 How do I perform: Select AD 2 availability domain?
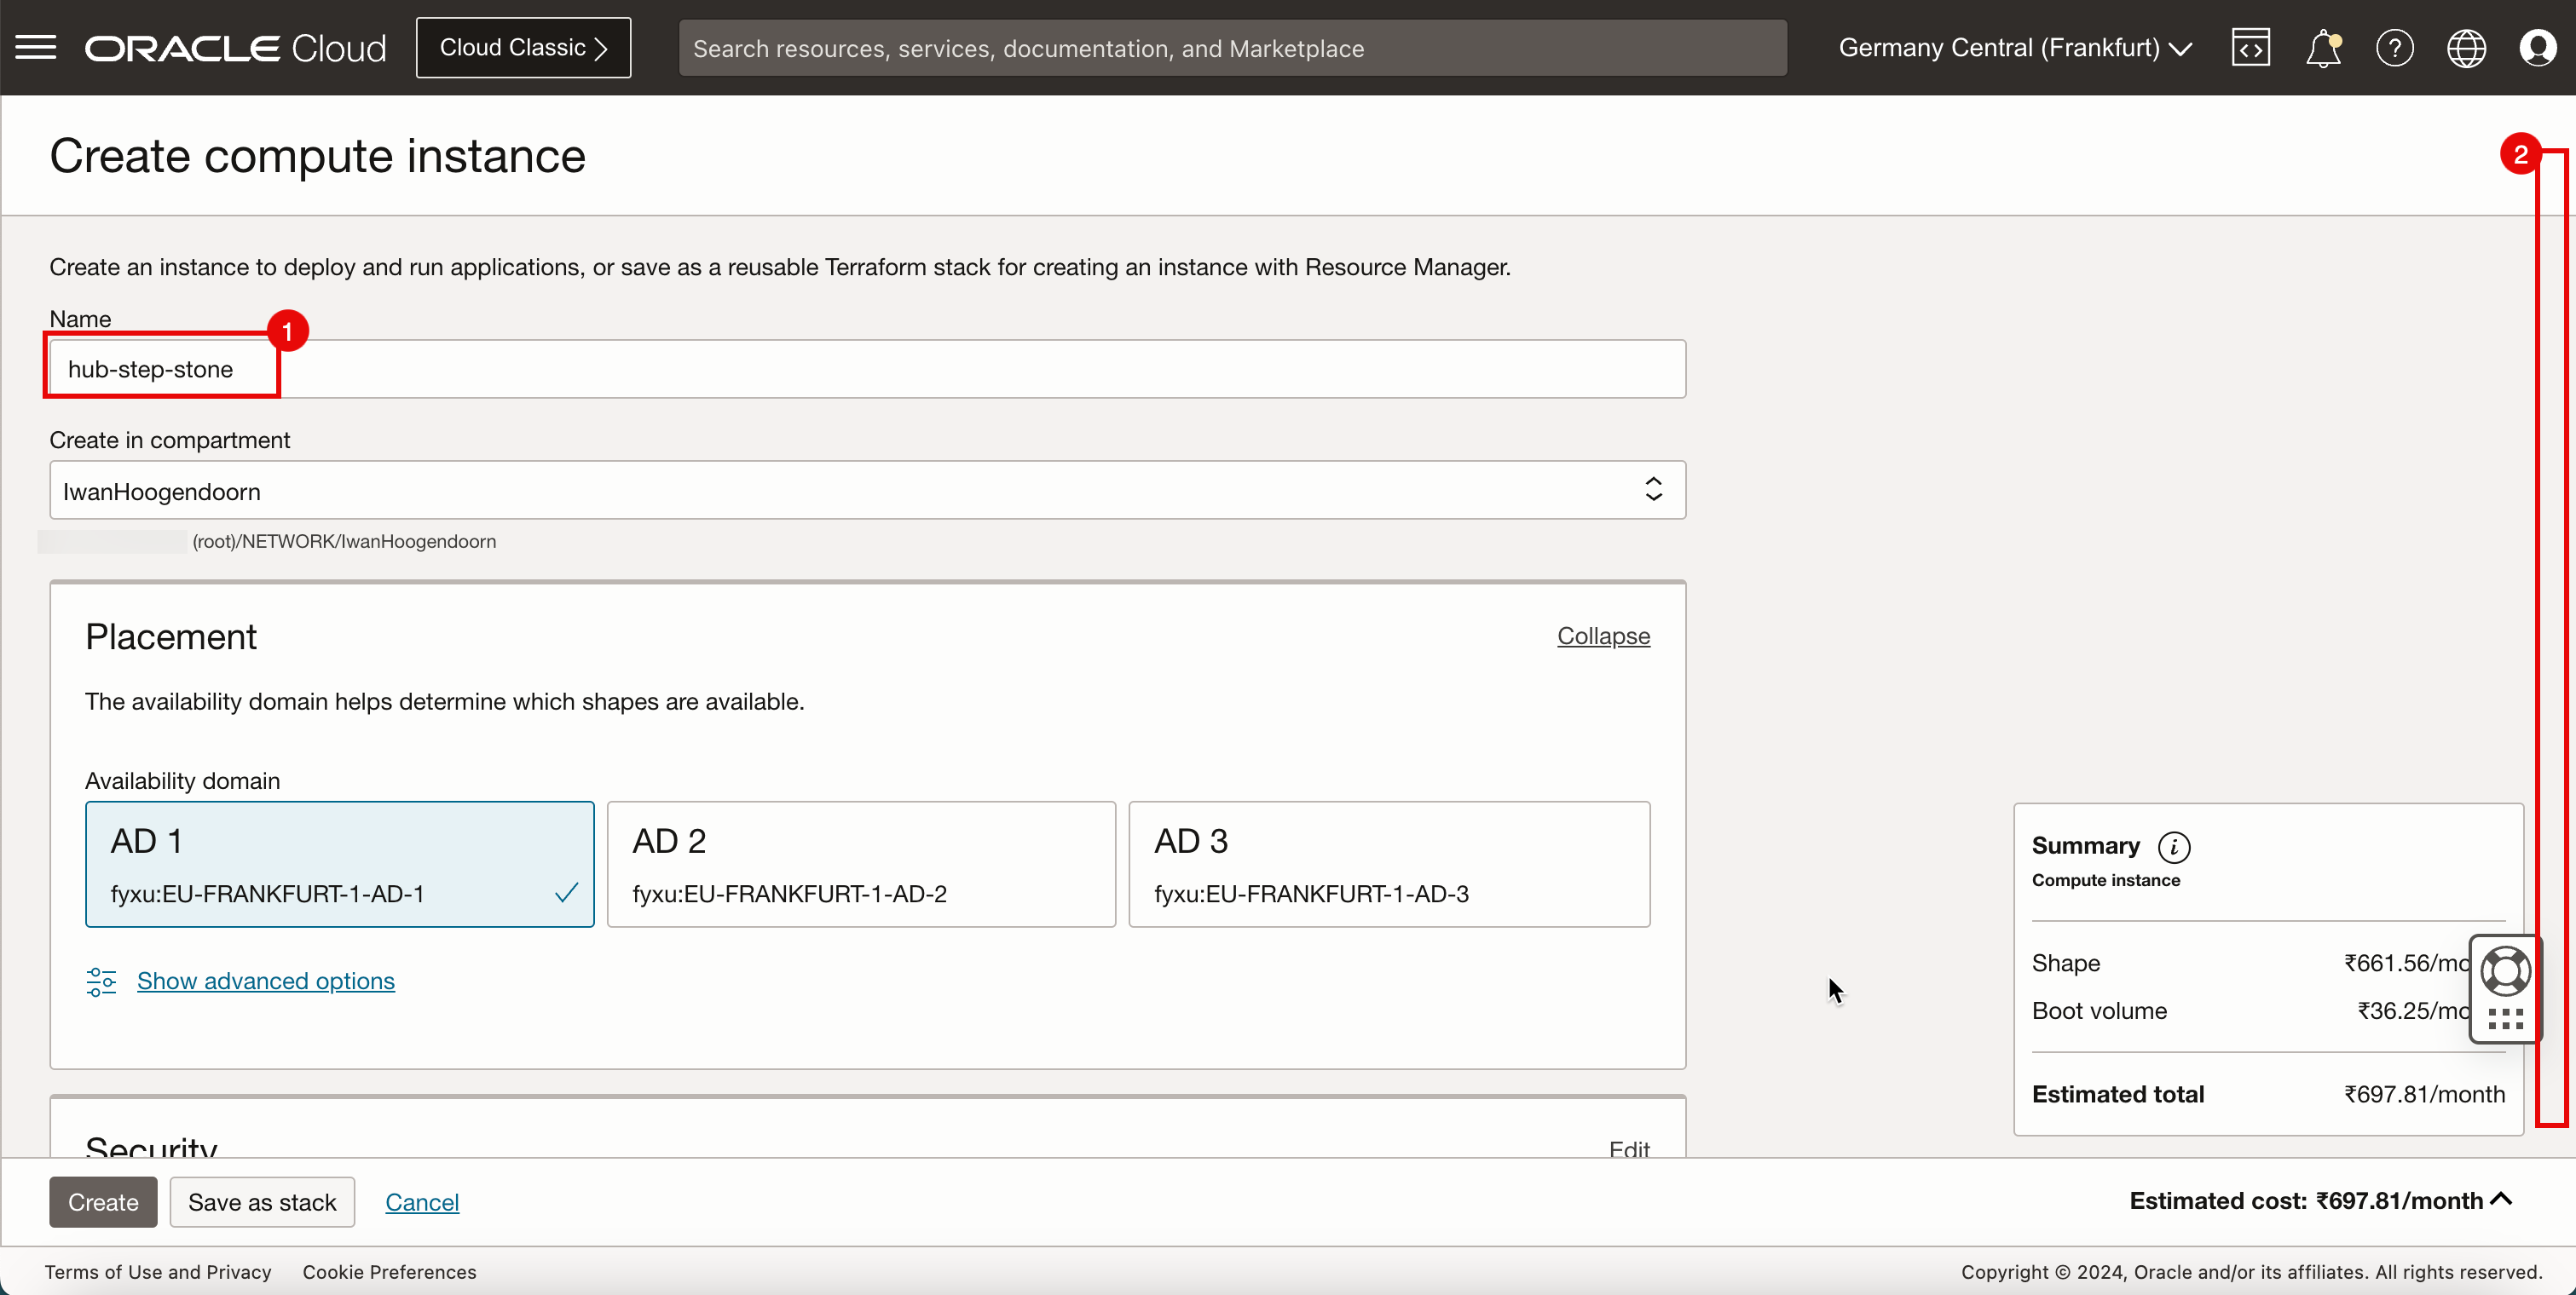tap(861, 862)
